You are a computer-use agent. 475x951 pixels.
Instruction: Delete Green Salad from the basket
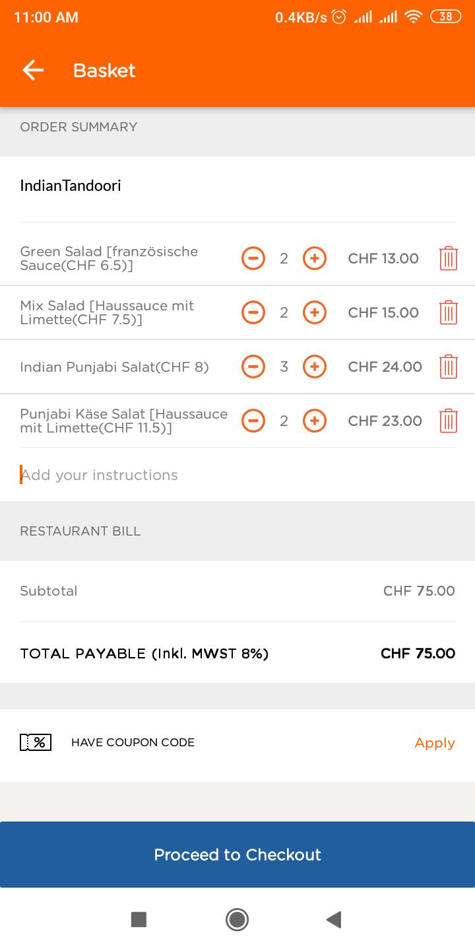click(448, 258)
